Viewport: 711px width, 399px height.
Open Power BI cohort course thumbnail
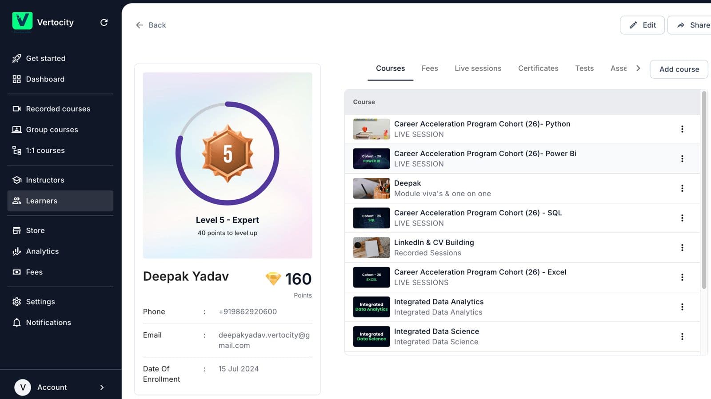[x=371, y=159]
